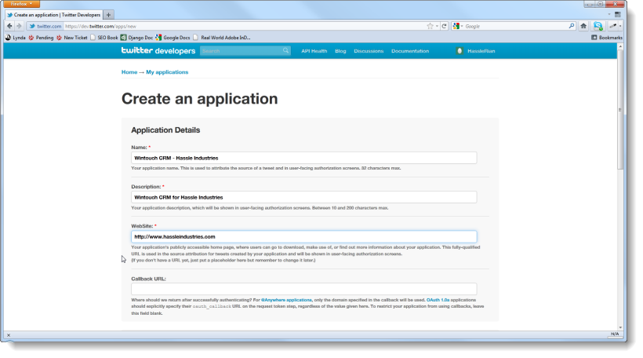
Task: Open the Google Docs bookmark
Action: pos(173,38)
